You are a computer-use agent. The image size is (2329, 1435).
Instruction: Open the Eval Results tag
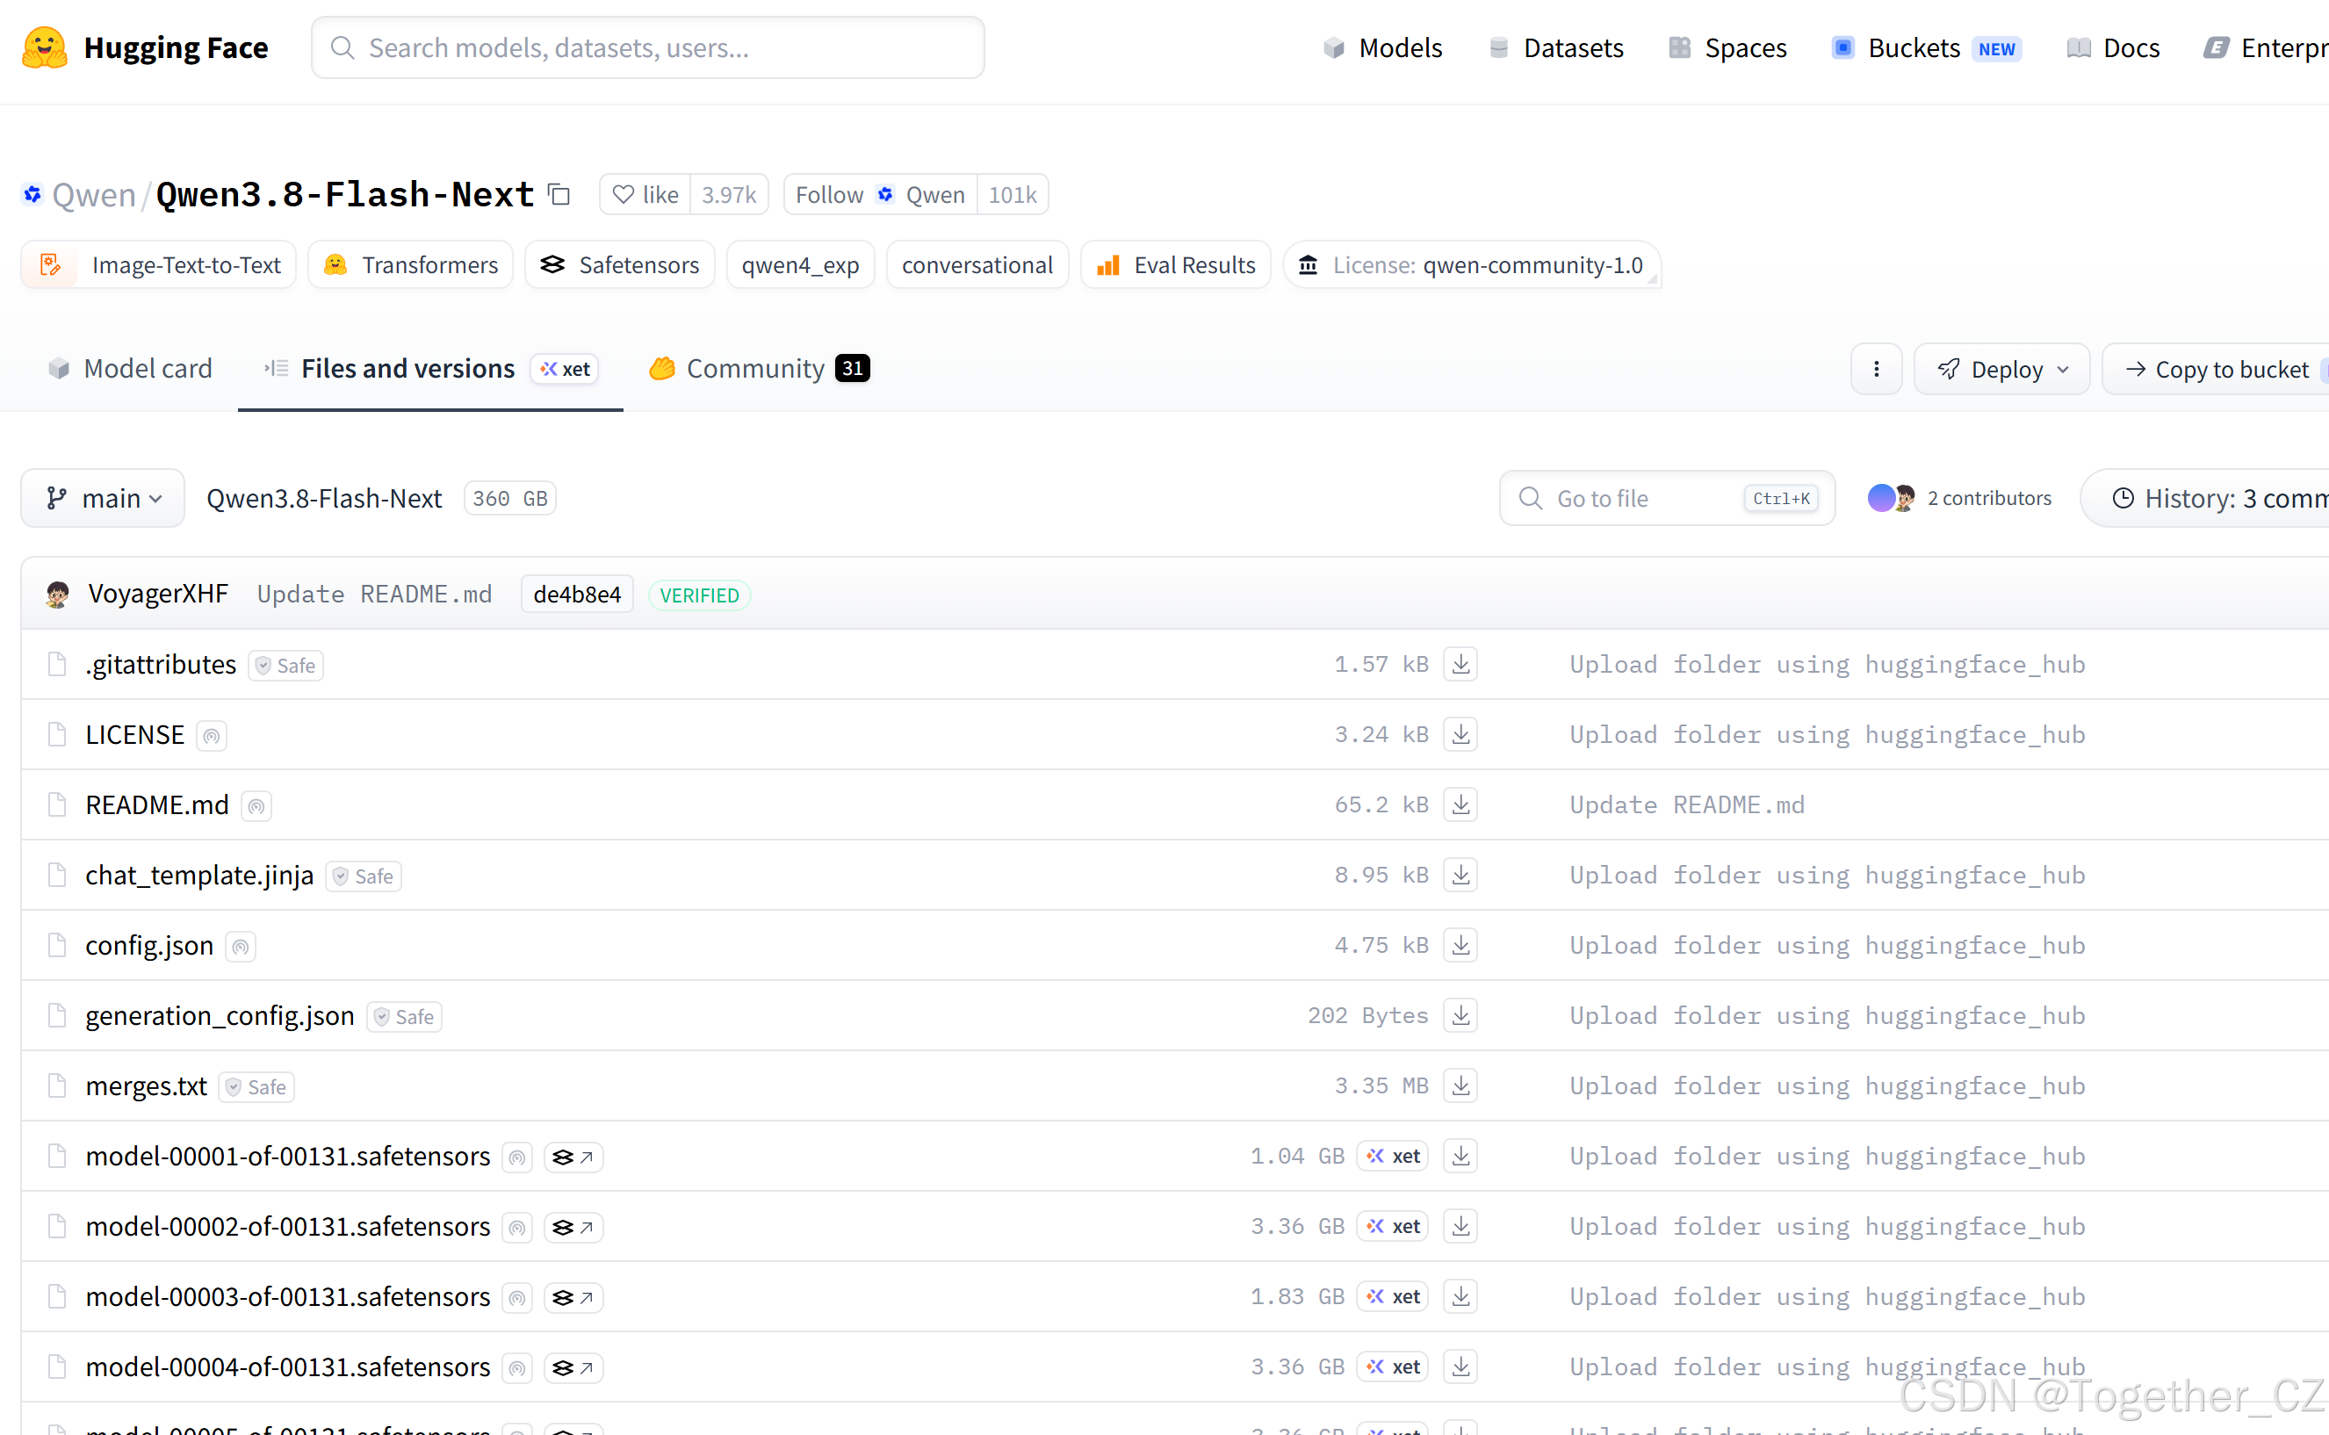[x=1176, y=265]
